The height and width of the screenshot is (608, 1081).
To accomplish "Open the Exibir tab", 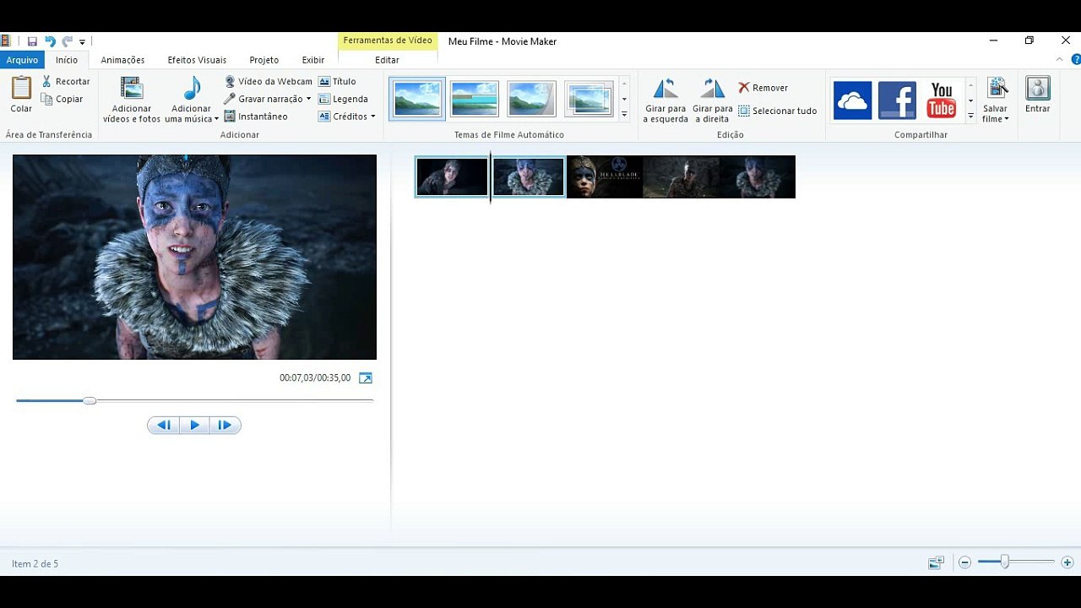I will (313, 60).
